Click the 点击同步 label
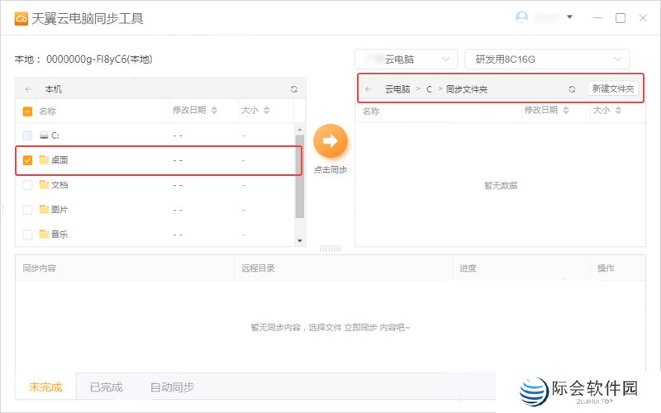661x413 pixels. click(x=330, y=170)
